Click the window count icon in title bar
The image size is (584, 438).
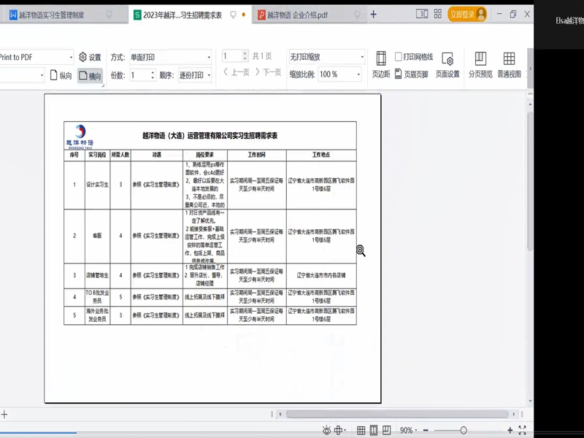point(422,14)
